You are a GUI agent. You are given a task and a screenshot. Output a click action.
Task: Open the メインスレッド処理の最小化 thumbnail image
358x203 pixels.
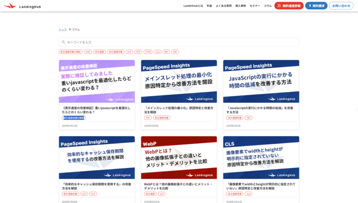point(179,81)
